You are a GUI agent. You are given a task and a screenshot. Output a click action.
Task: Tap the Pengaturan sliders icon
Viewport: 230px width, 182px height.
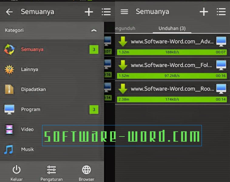tap(52, 170)
